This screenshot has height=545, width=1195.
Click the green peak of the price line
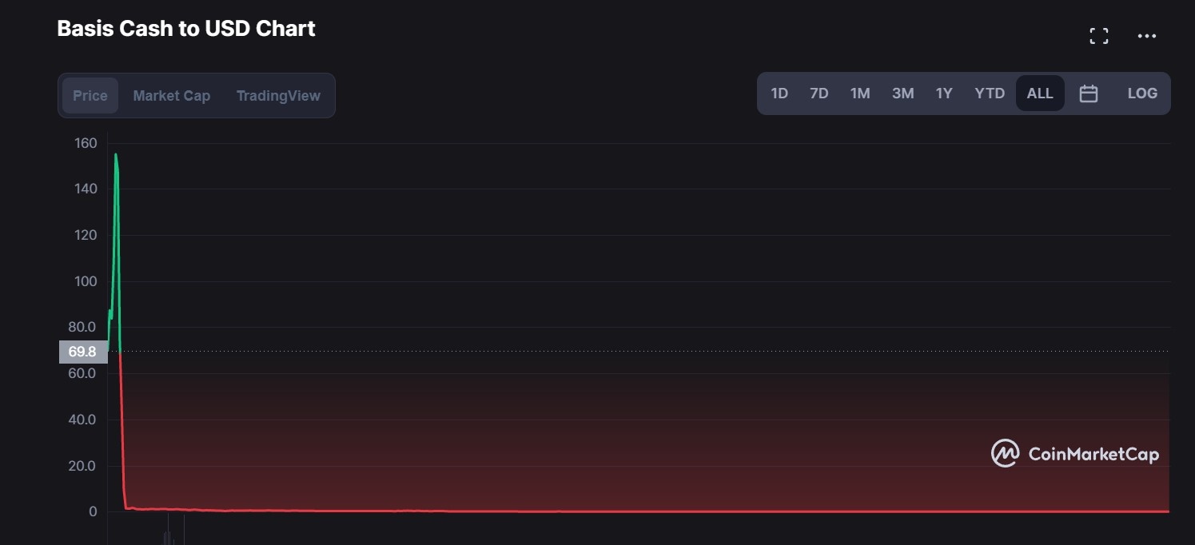point(116,155)
